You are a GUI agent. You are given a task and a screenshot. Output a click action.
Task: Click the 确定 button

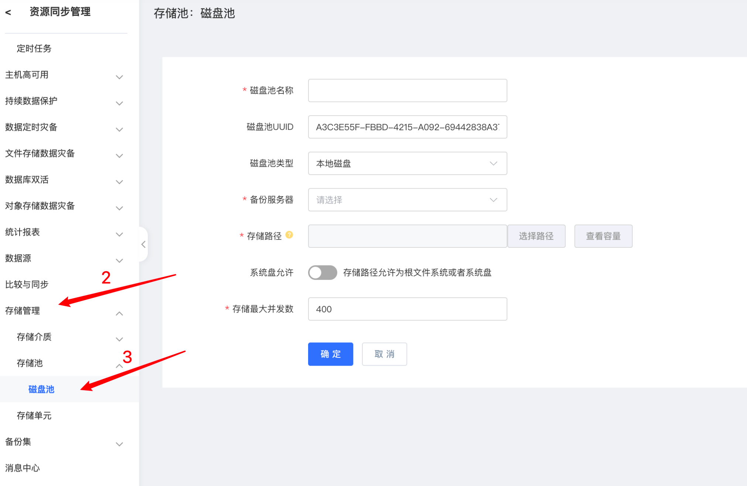pyautogui.click(x=330, y=354)
